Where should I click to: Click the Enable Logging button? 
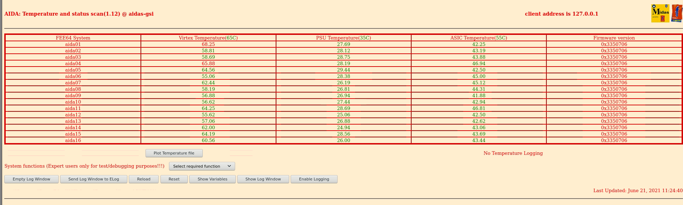click(314, 179)
